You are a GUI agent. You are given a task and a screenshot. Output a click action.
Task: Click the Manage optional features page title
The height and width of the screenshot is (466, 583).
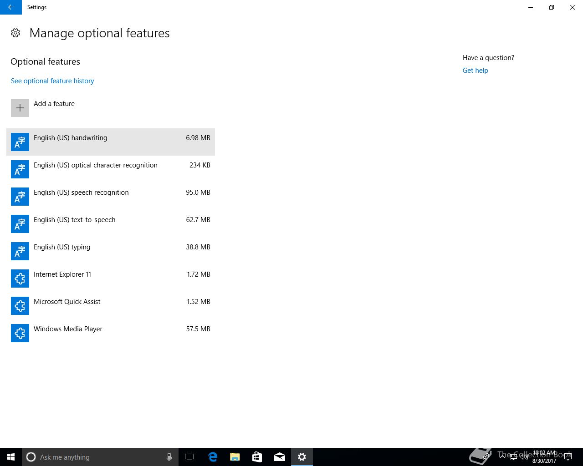point(99,33)
